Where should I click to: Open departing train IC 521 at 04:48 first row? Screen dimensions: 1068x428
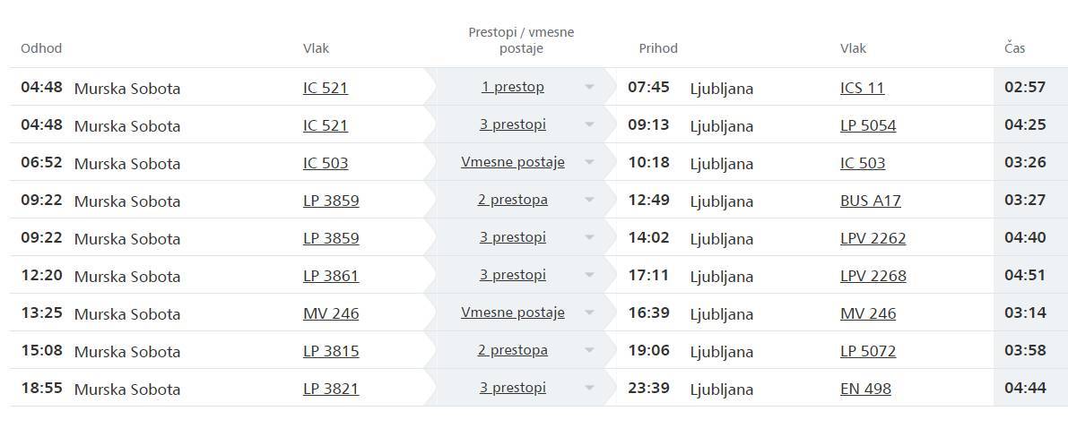click(326, 89)
